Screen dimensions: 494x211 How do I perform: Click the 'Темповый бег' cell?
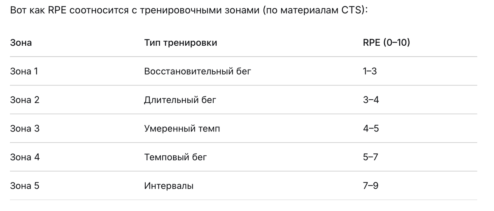(x=176, y=157)
